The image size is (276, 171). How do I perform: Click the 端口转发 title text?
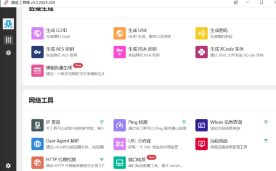point(137,160)
